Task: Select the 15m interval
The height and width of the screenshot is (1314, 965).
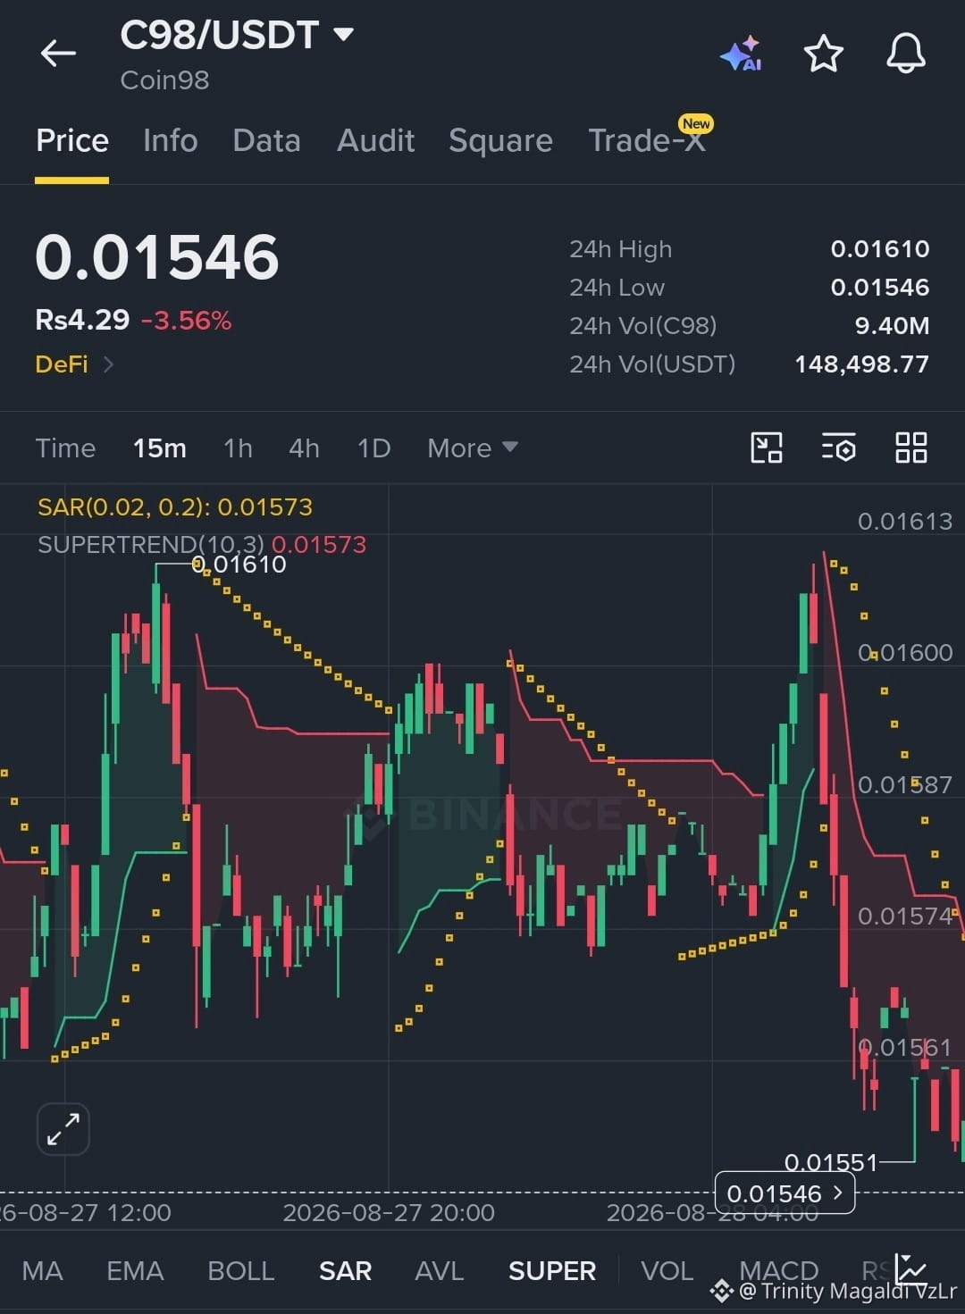Action: (x=160, y=448)
